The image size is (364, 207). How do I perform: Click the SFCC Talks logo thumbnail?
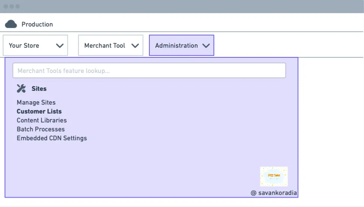[274, 176]
